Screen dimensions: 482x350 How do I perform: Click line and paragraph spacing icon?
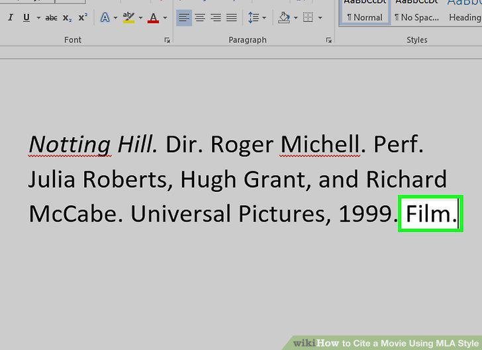coord(253,17)
